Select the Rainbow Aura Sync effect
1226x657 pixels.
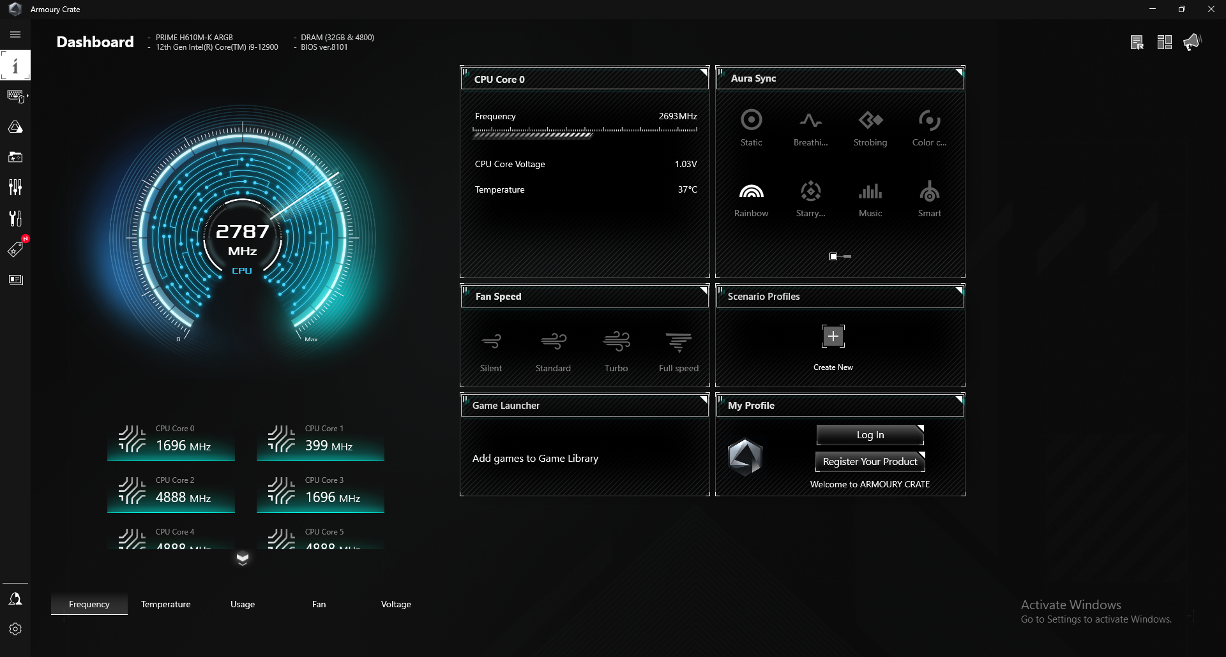(x=751, y=199)
